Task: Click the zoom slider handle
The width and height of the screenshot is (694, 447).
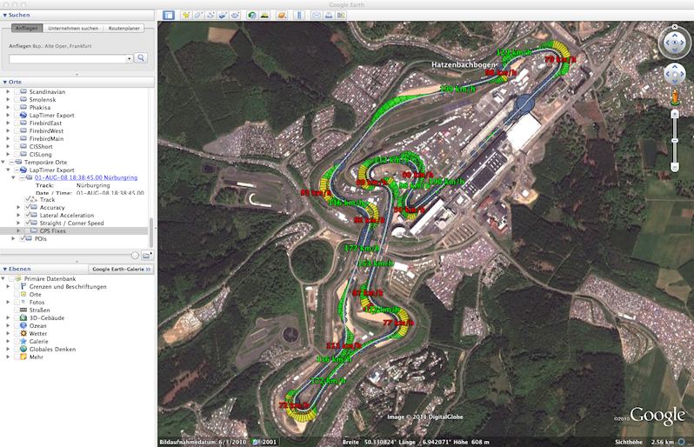Action: (675, 140)
